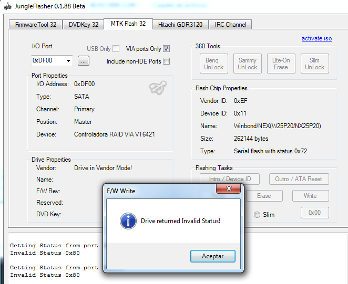Viewport: 348px width, 284px height.
Task: Uncheck the VIA ports Only checkbox
Action: click(x=167, y=48)
